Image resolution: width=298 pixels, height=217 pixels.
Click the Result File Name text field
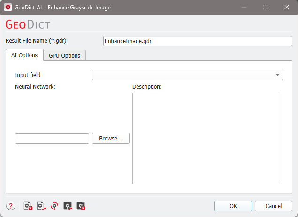click(198, 41)
